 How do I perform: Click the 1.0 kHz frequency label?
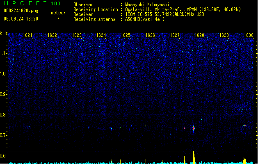click(3, 74)
